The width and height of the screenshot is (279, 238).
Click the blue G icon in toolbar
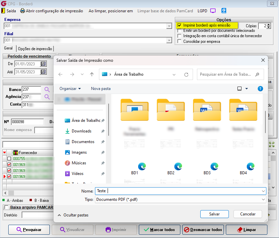pos(224,11)
